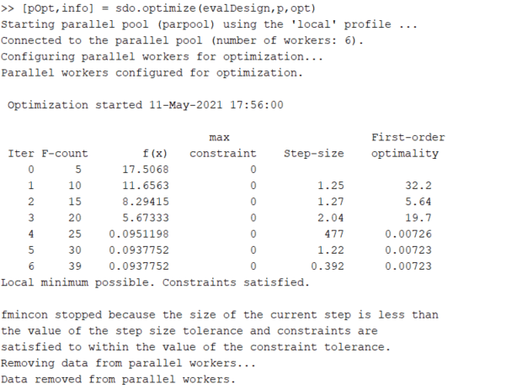Viewport: 506px width, 389px height.
Task: Click the step-size value 477
Action: pyautogui.click(x=333, y=233)
